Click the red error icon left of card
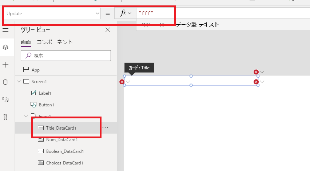Image resolution: width=310 pixels, height=171 pixels. pyautogui.click(x=122, y=82)
